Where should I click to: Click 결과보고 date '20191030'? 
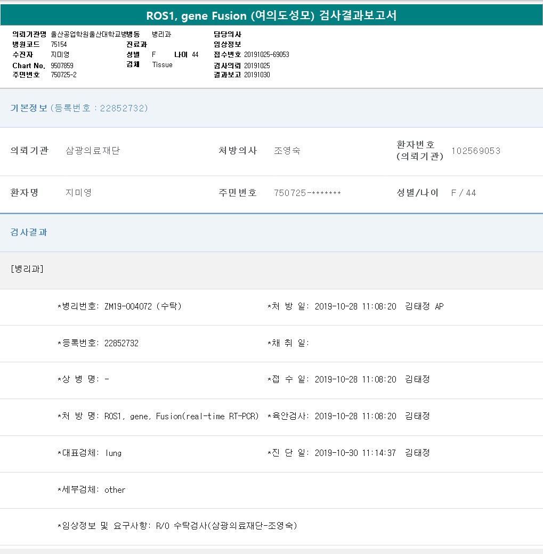tap(257, 75)
